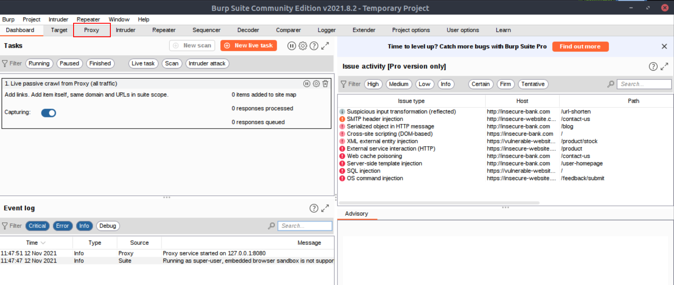Focus the Event log search field
This screenshot has width=674, height=285.
(x=305, y=226)
